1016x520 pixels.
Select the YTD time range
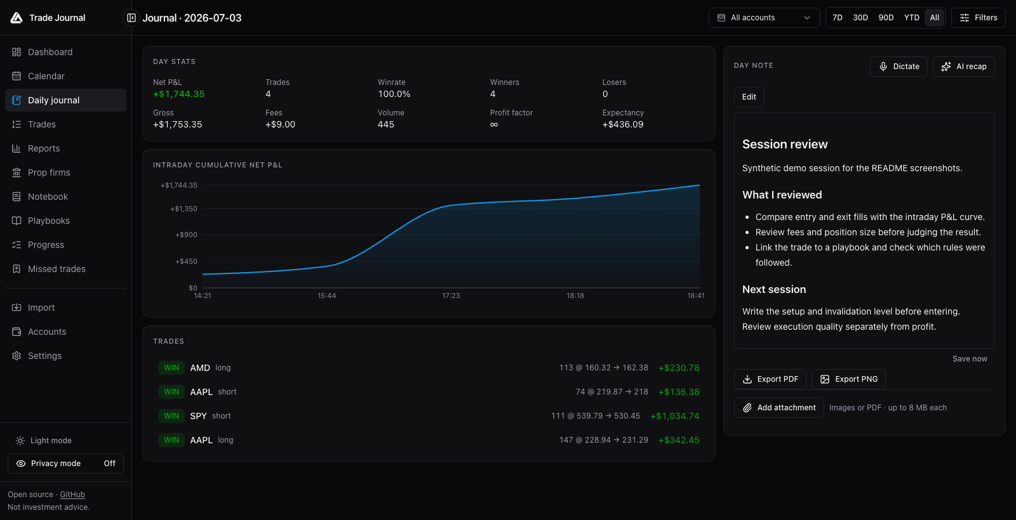pyautogui.click(x=912, y=18)
